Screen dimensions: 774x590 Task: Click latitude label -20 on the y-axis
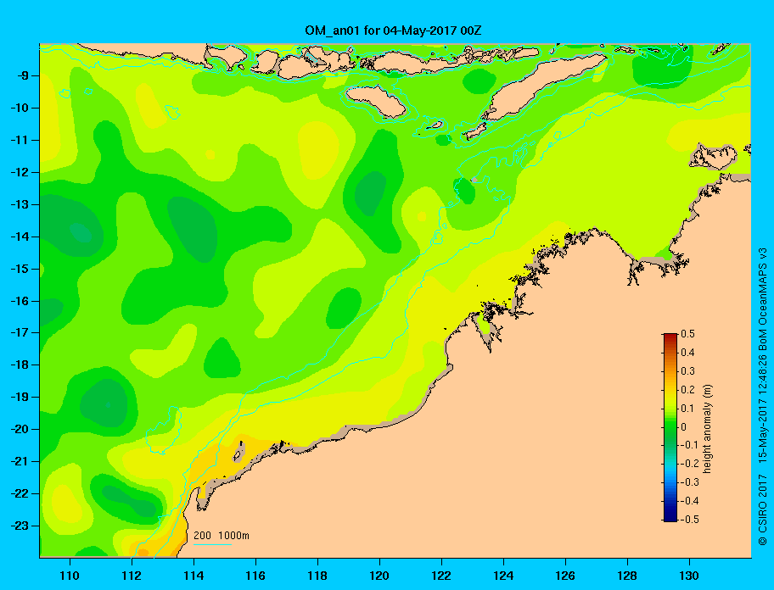tap(20, 430)
